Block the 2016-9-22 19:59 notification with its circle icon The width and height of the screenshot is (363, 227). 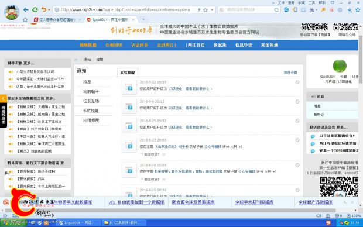pyautogui.click(x=297, y=82)
